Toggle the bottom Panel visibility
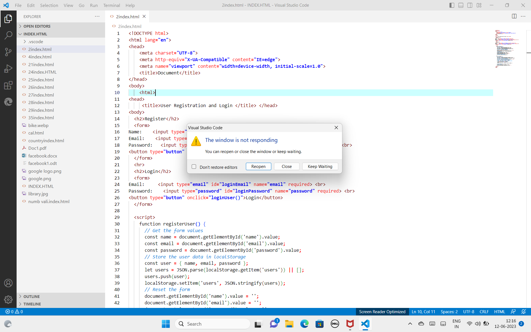The height and width of the screenshot is (332, 531). coord(460,5)
